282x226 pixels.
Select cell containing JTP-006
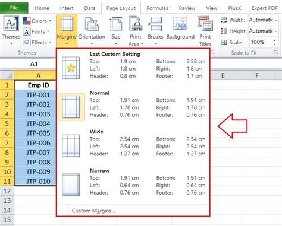click(x=35, y=143)
